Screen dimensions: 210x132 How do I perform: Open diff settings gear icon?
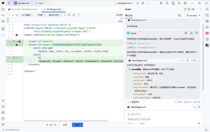[69, 15]
